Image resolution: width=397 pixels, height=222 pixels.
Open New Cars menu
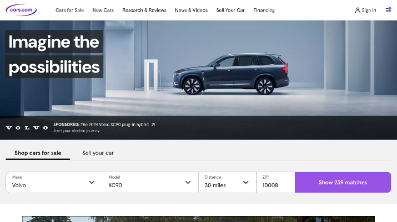pyautogui.click(x=103, y=10)
